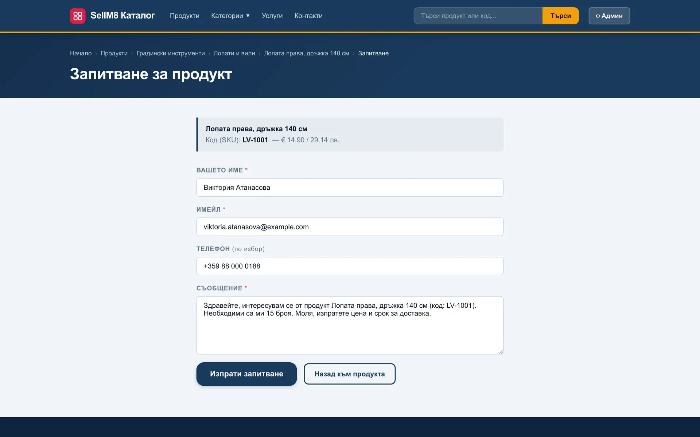Click product name in summary box

[x=256, y=129]
